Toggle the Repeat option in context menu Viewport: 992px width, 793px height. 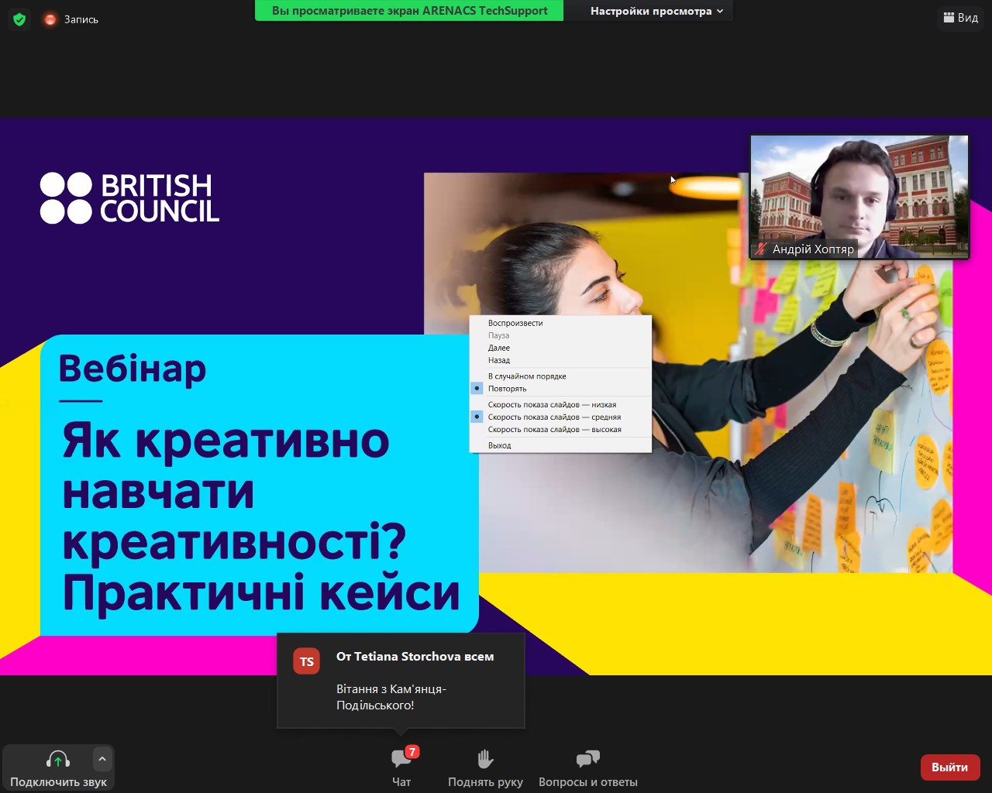click(x=507, y=389)
